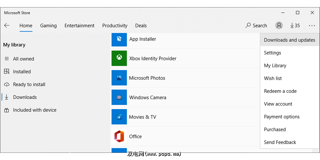This screenshot has height=160, width=320.
Task: Select Ready to install filter
Action: coord(29,85)
